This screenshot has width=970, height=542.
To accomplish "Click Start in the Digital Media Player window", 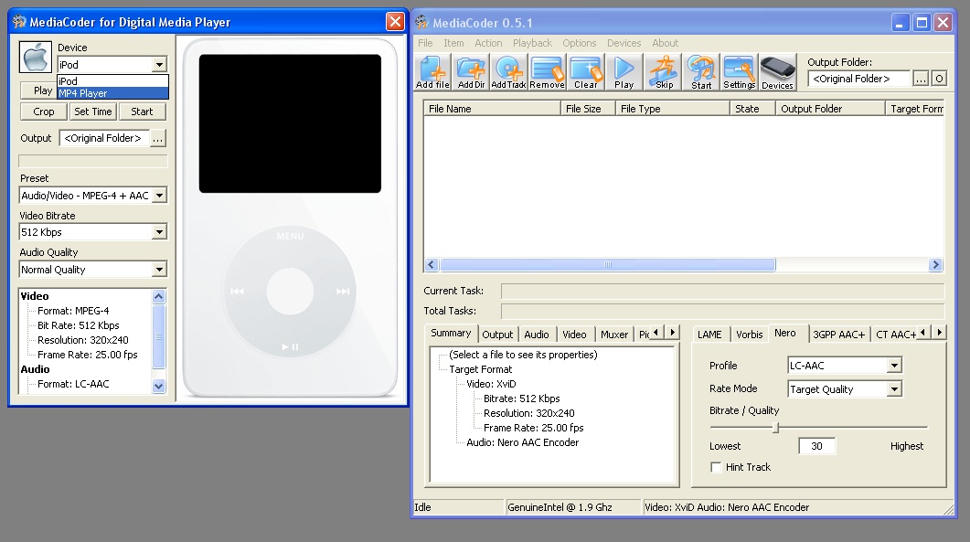I will pos(142,112).
